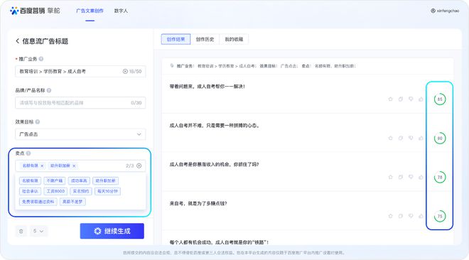Remove the selected 助升职加薪 tag via its x
469x260 pixels.
click(x=74, y=166)
